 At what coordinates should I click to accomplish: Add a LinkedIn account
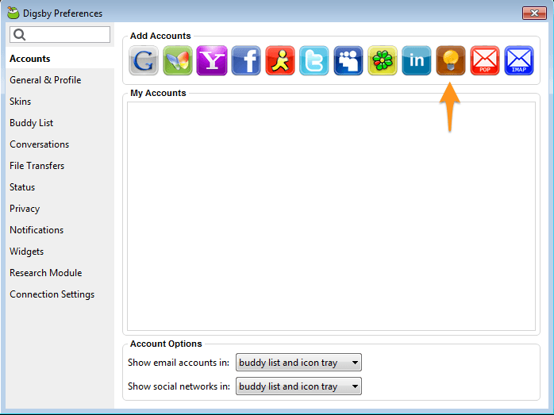tap(417, 60)
